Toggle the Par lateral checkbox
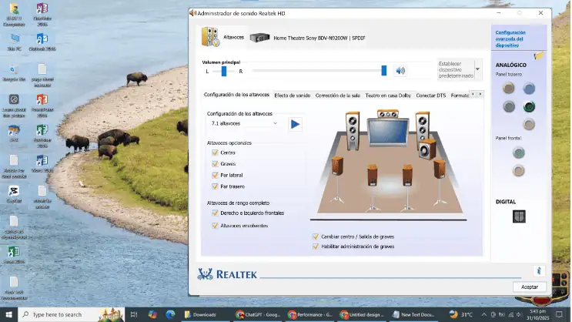The image size is (572, 322). 215,175
